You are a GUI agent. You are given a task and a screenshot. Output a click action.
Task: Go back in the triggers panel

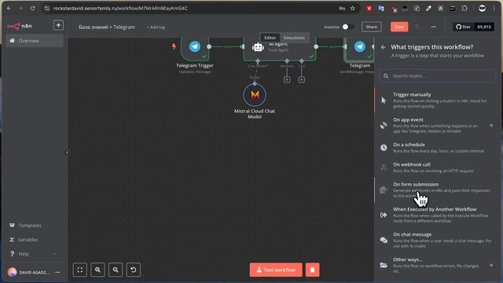[383, 47]
